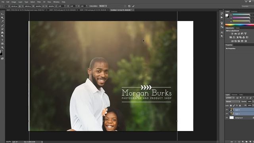The width and height of the screenshot is (254, 143).
Task: Add an Invert adjustment
Action: [x=232, y=41]
